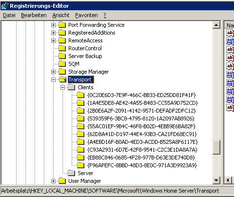The image size is (234, 197).
Task: Select key label {2B0E6A2F-2091-4142-9571-DEFADF2DFC12}
Action: point(141,111)
